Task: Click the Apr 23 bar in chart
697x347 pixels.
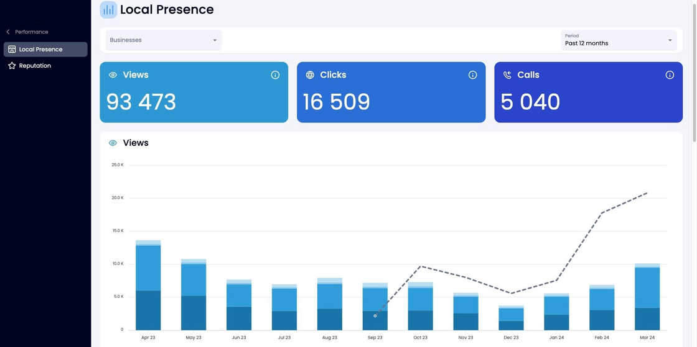Action: [x=148, y=285]
